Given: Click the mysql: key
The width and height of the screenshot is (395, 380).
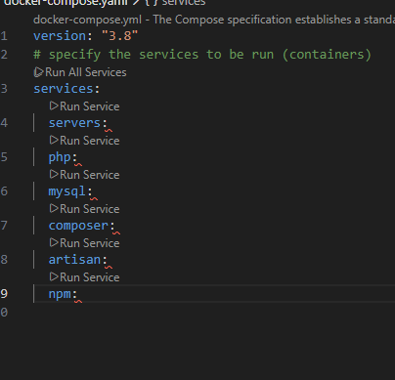Looking at the screenshot, I should tap(70, 191).
